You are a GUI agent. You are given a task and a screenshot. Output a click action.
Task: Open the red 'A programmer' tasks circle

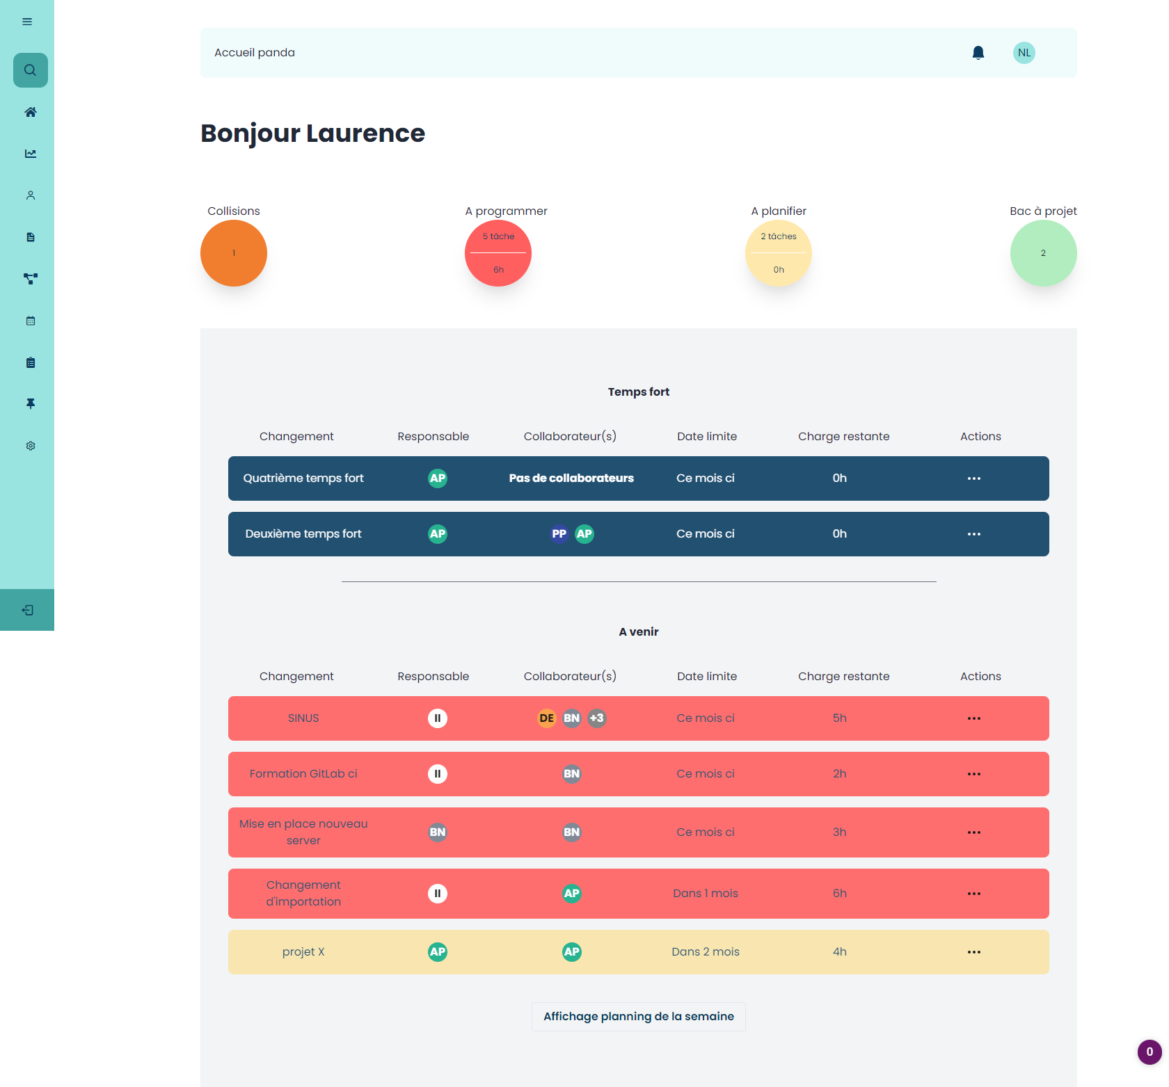498,253
